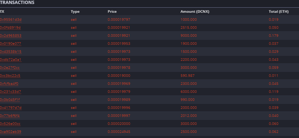Select price 0.000019953

(119, 44)
